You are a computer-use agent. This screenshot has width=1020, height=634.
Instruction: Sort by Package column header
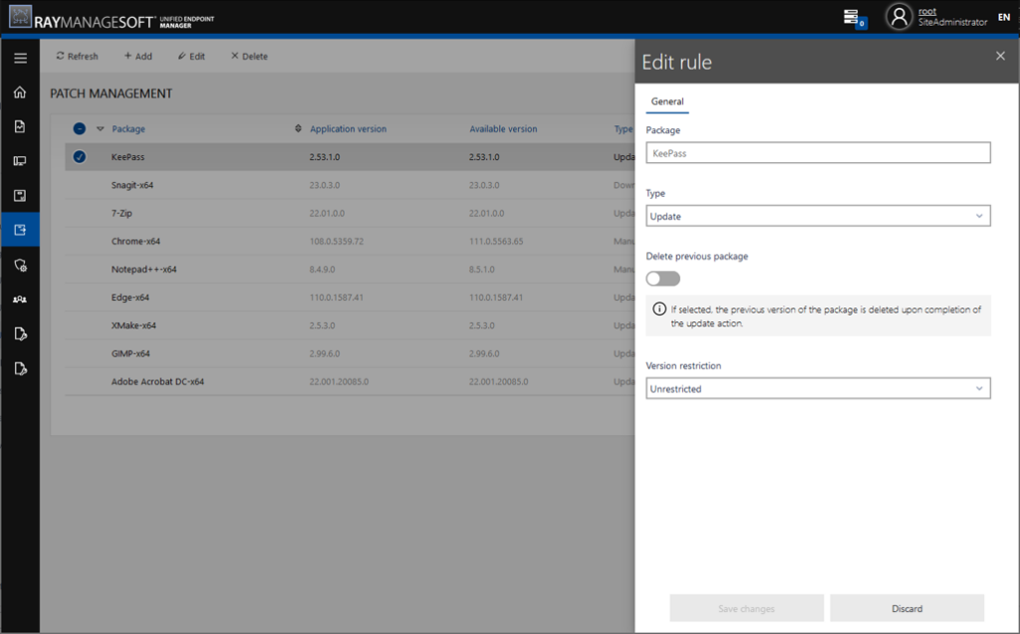point(128,128)
